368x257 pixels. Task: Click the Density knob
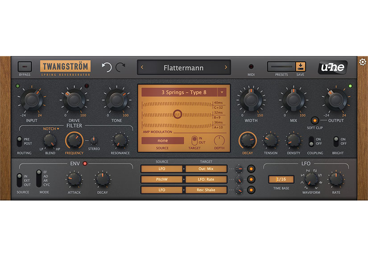click(x=294, y=141)
